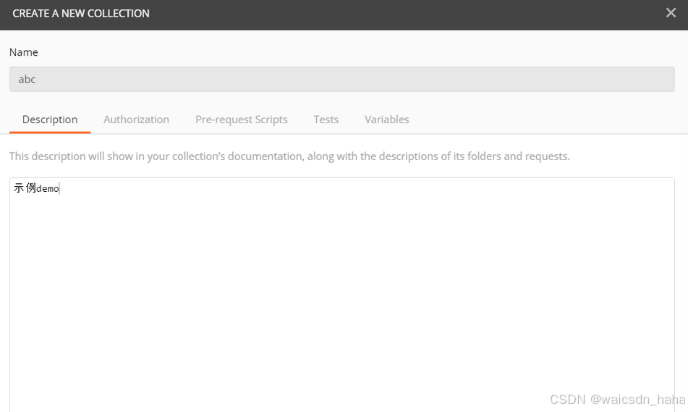The image size is (688, 412).
Task: Click the Create a New Collection title
Action: click(x=81, y=14)
